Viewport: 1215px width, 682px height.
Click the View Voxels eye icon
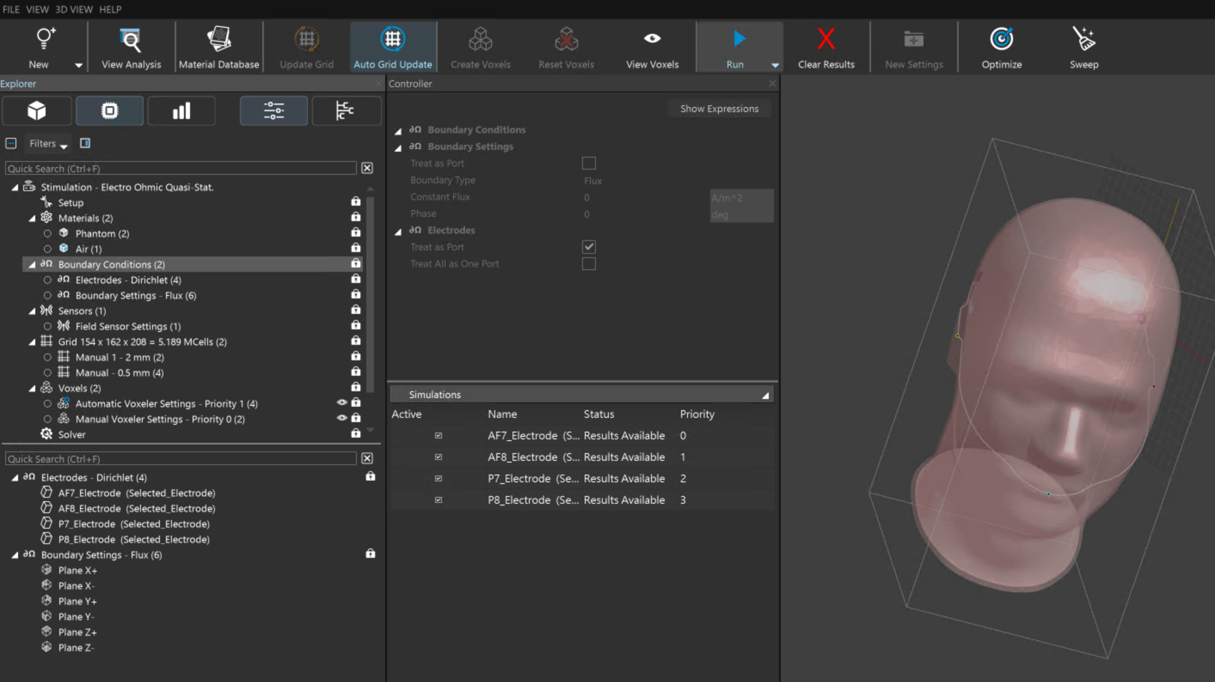(x=652, y=39)
